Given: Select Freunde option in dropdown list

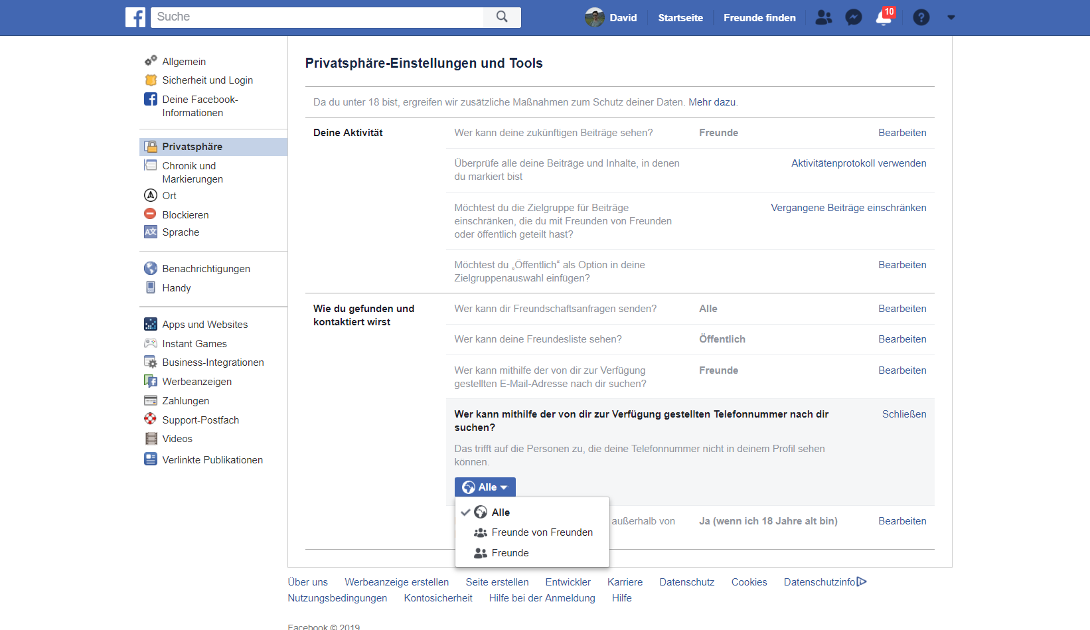Looking at the screenshot, I should point(532,553).
